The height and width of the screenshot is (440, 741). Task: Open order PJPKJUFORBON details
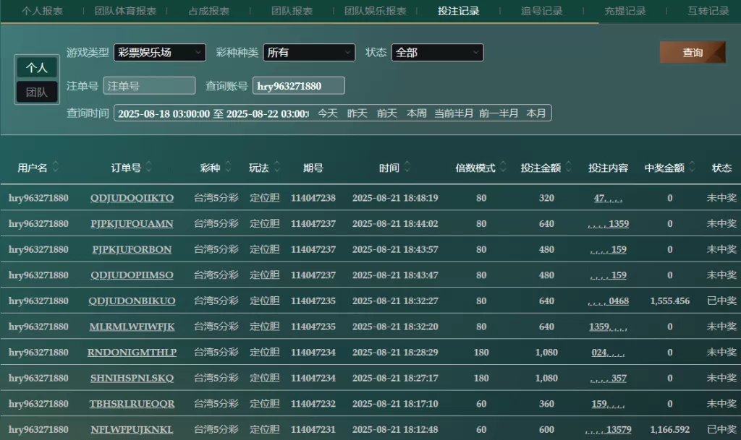point(132,249)
